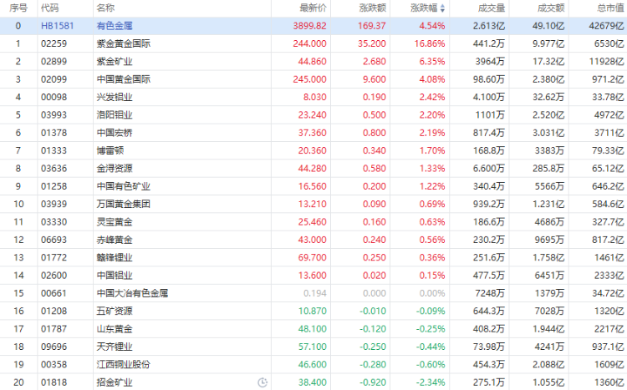
Task: Click stock code 03330
Action: click(54, 222)
